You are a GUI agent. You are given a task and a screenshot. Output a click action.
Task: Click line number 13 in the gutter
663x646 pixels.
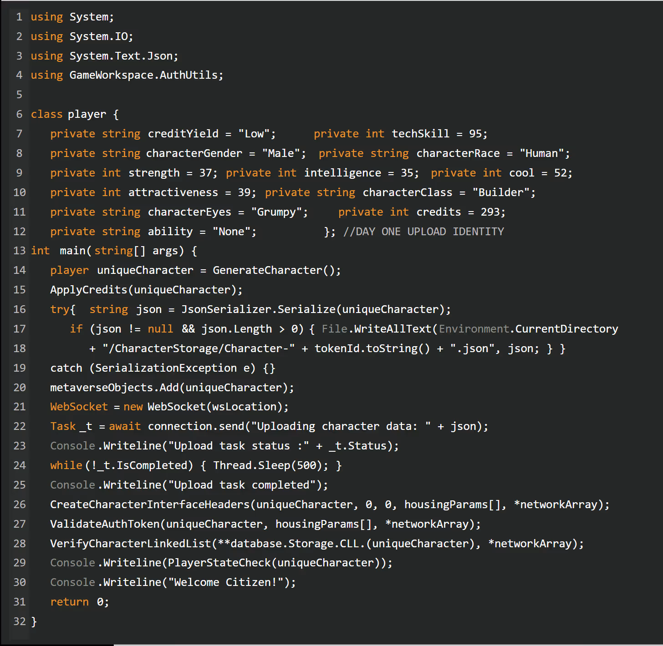(19, 251)
